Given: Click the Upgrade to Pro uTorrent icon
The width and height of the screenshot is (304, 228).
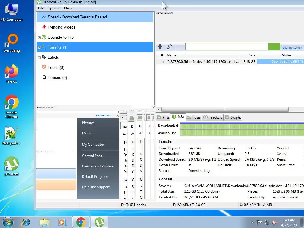Looking at the screenshot, I should coord(44,37).
